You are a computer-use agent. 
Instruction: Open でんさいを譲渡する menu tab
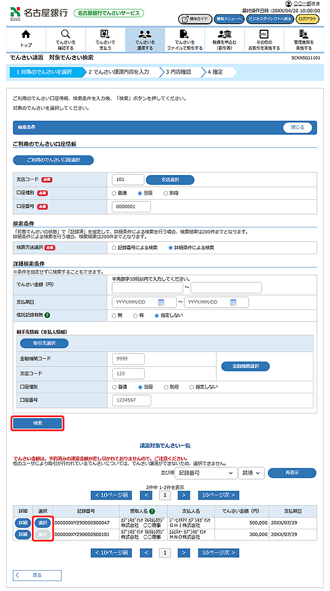145,39
